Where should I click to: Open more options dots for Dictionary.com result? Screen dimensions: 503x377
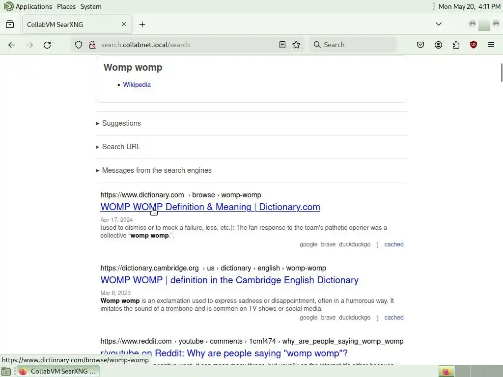click(x=377, y=244)
